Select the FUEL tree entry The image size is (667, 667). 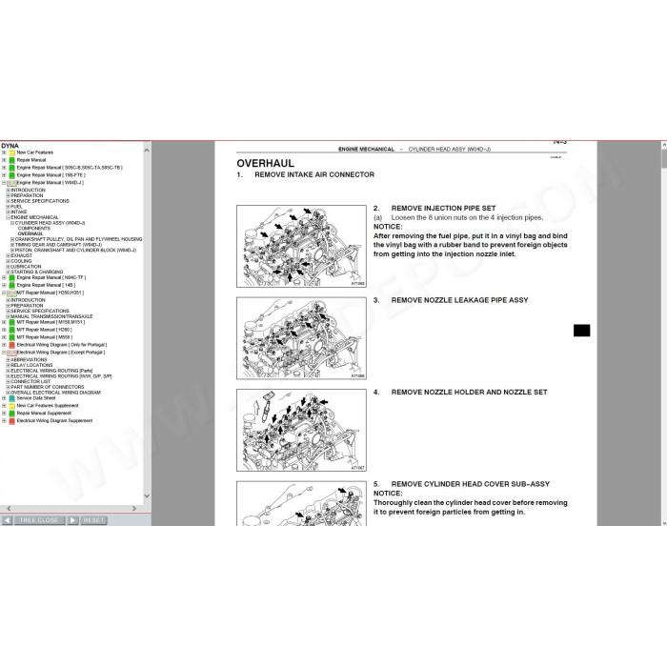coord(16,207)
